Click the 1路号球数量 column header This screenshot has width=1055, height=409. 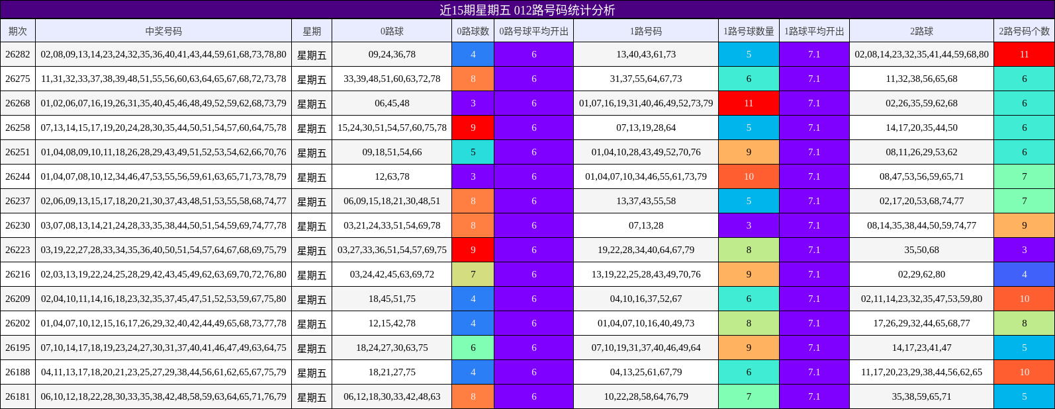[x=749, y=31]
